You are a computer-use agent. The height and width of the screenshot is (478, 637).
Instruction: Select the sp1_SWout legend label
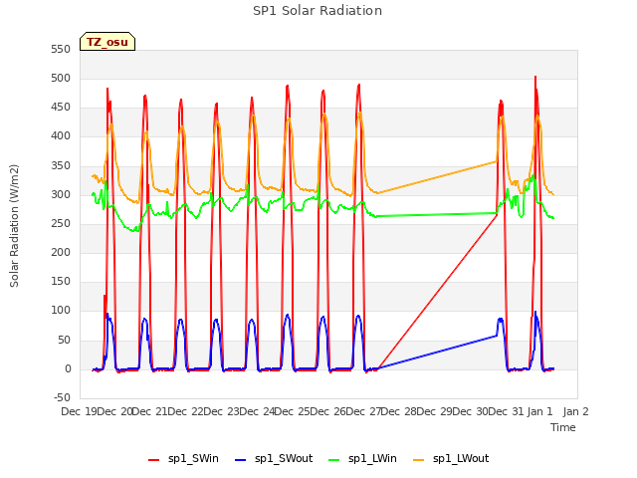[x=284, y=458]
